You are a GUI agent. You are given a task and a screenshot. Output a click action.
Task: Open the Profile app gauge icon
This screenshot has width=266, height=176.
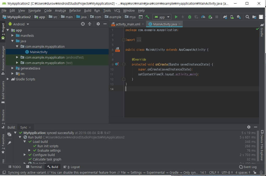[x=203, y=17]
